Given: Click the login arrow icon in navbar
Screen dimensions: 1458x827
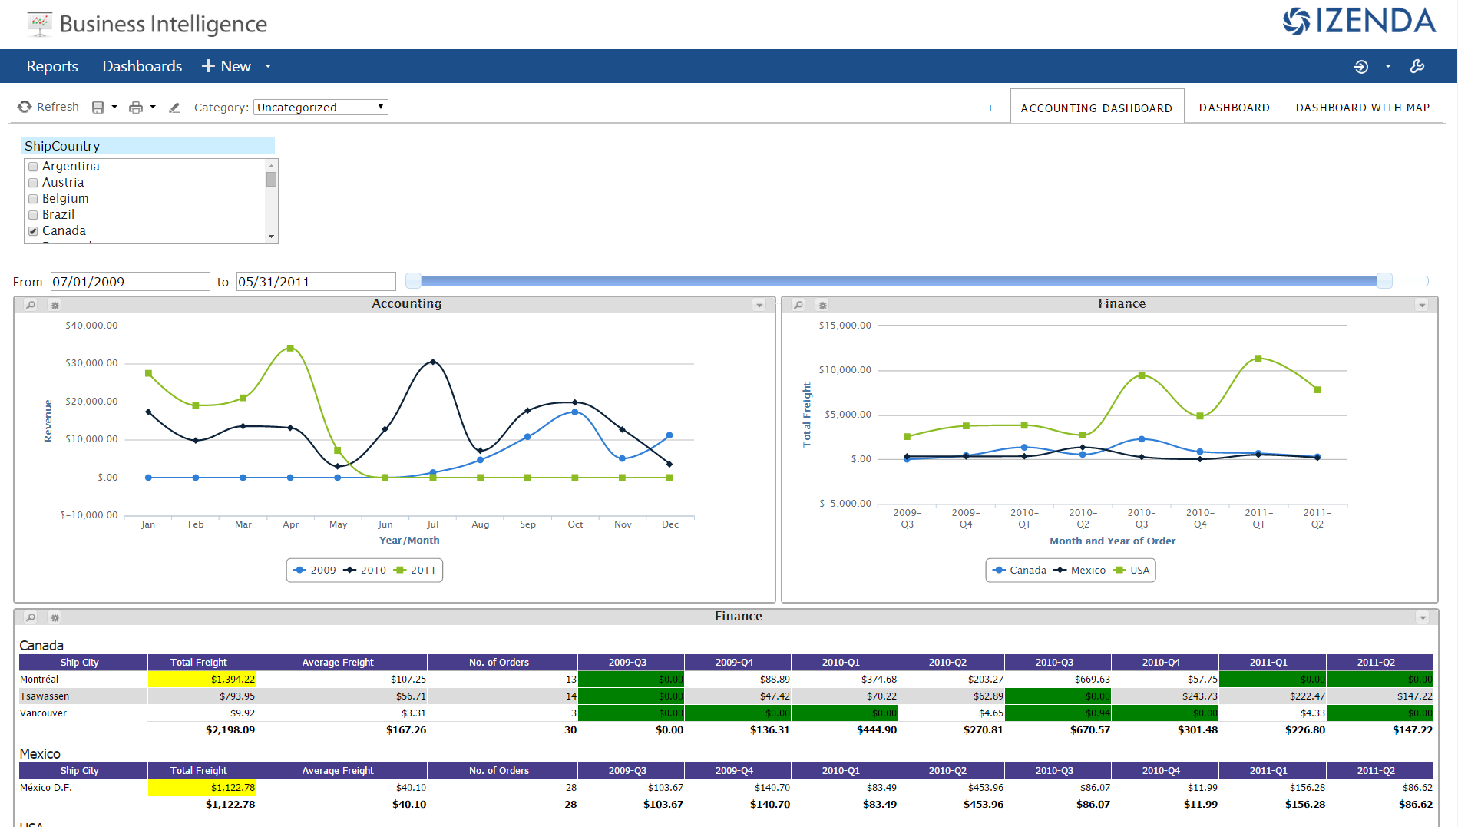Looking at the screenshot, I should 1361,67.
